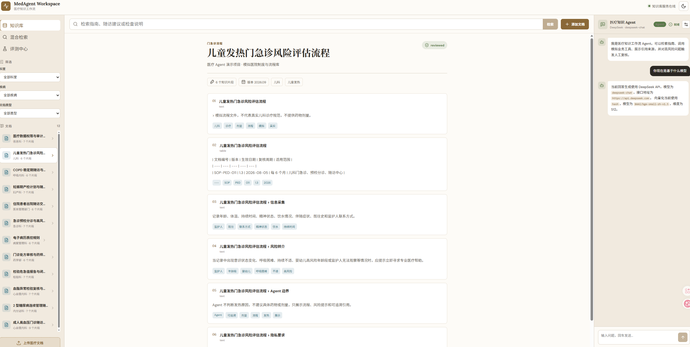Expand 门诊处方审核 document chevron
The height and width of the screenshot is (347, 690).
pyautogui.click(x=52, y=257)
